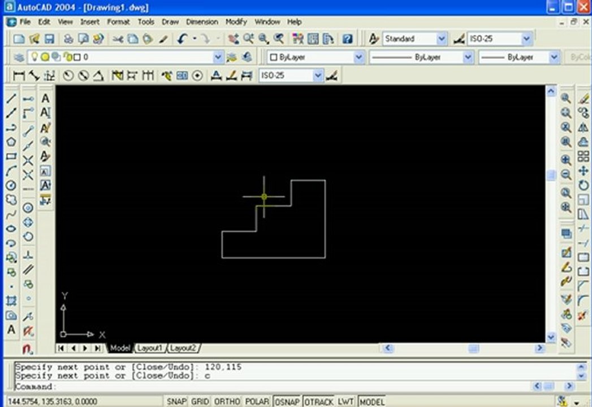Open the Standard text style dropdown

tap(442, 38)
